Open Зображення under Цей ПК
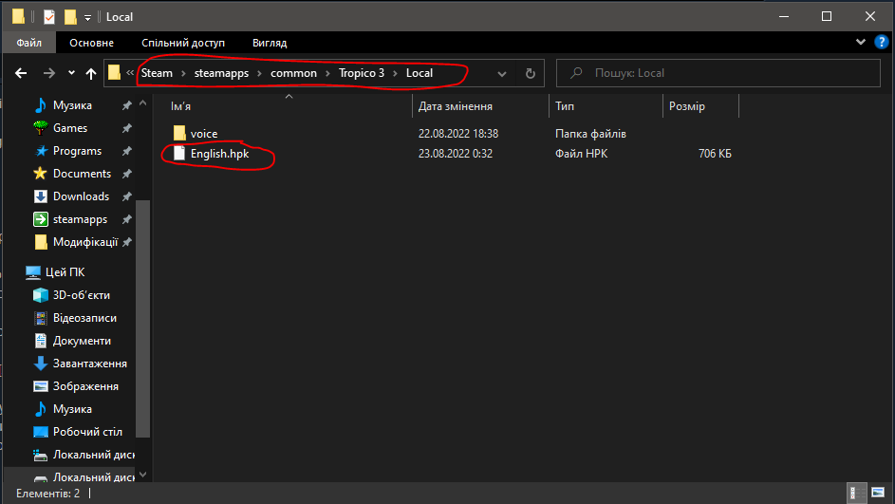895x504 pixels. click(85, 386)
